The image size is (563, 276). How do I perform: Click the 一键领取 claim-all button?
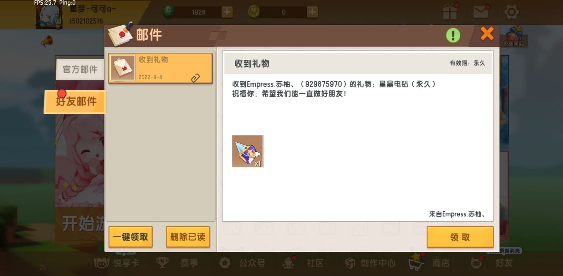coord(131,237)
